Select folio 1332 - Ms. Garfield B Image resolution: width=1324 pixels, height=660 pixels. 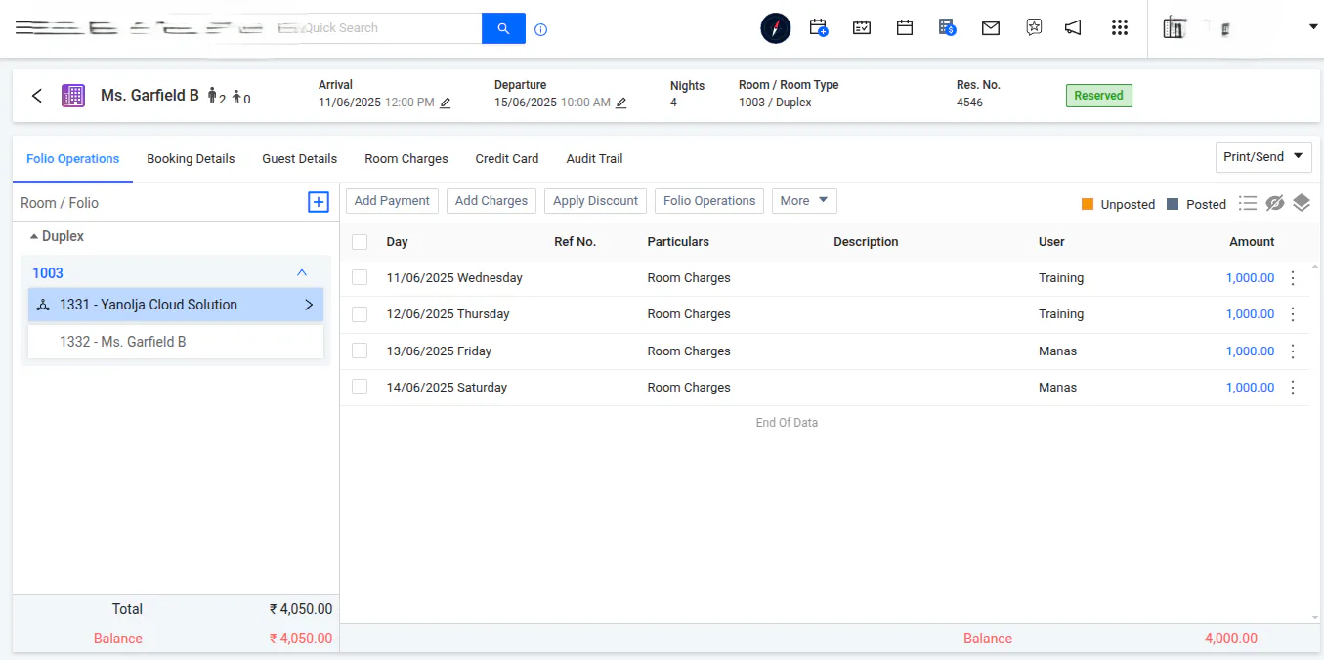click(176, 342)
